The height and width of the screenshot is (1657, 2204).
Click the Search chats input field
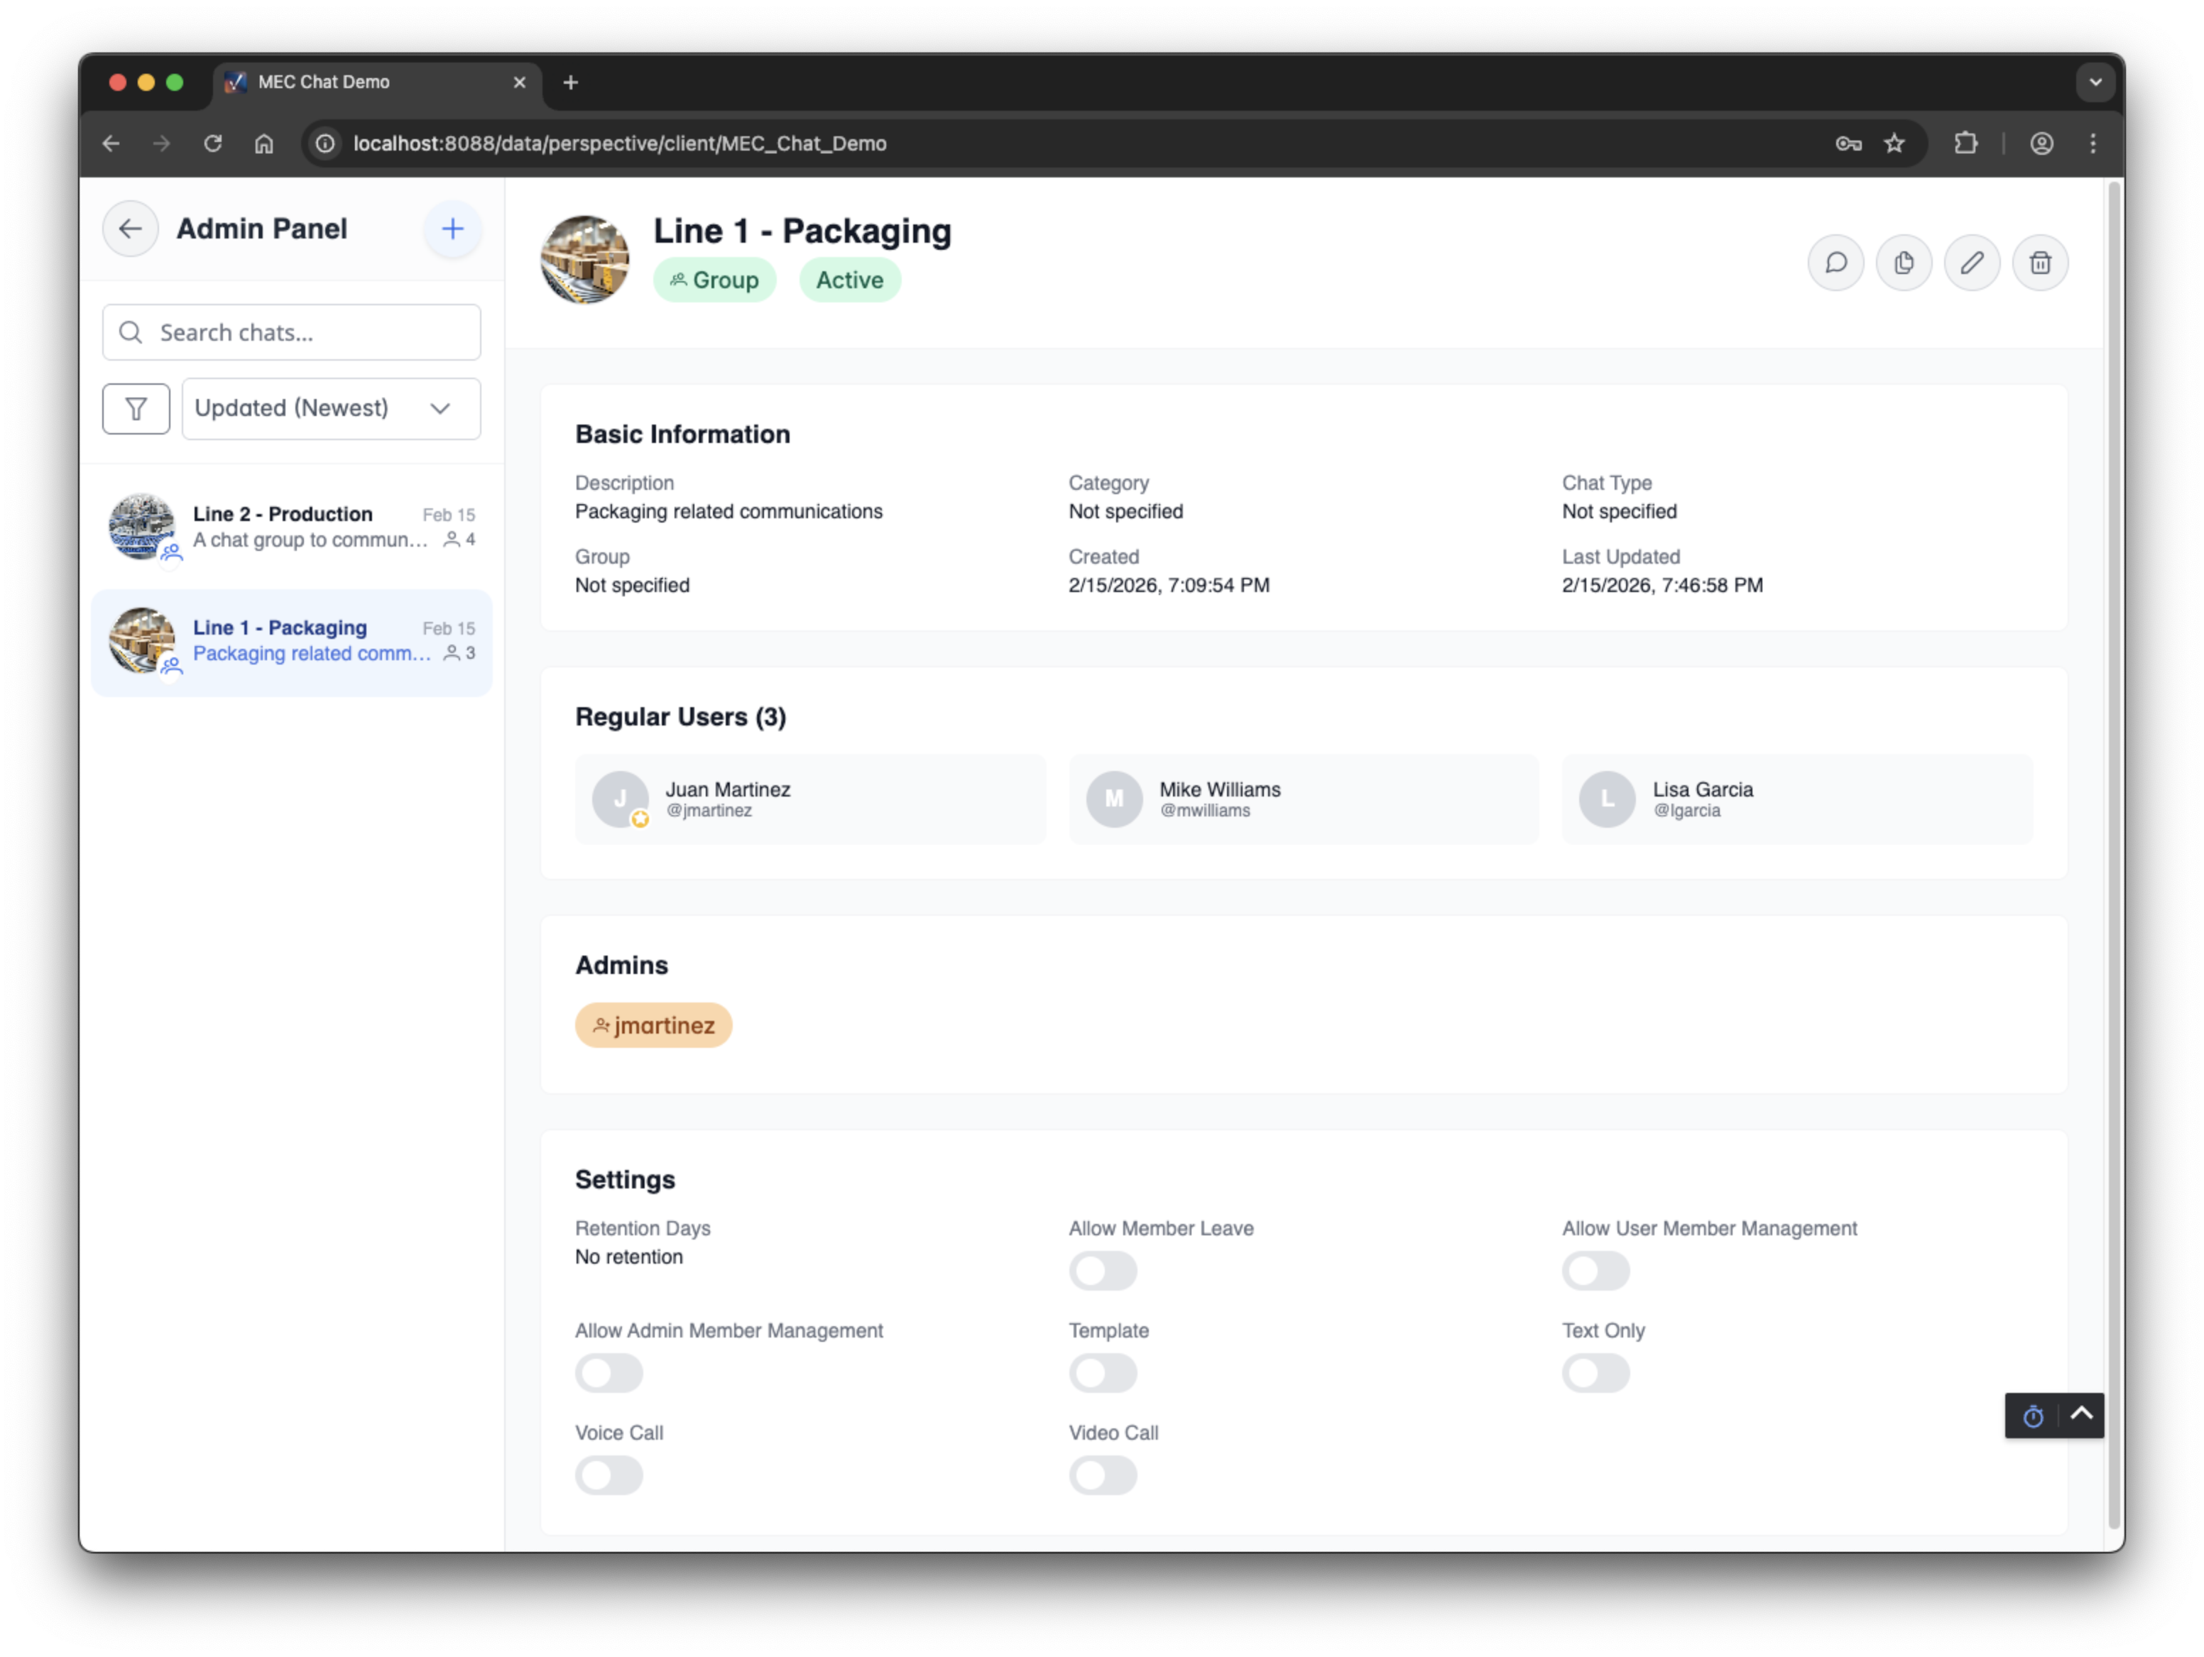[291, 332]
